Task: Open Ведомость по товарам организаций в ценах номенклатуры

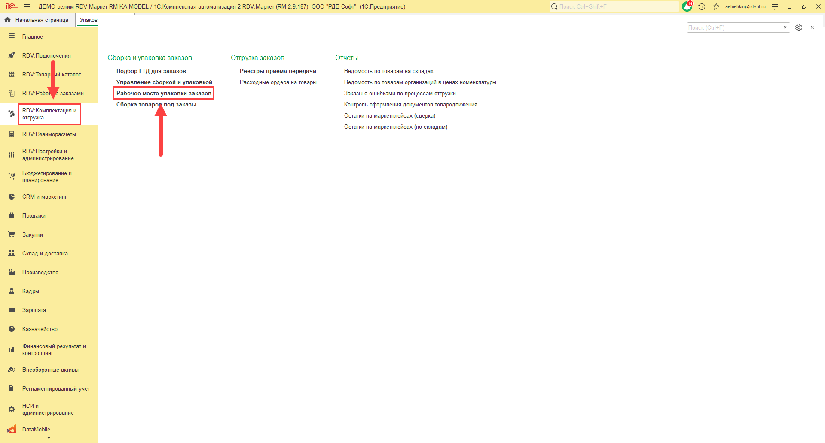Action: coord(420,82)
